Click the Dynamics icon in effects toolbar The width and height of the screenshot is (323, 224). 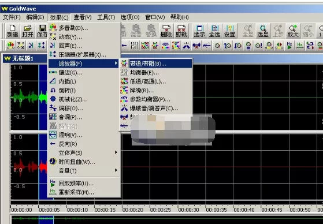tap(21, 46)
